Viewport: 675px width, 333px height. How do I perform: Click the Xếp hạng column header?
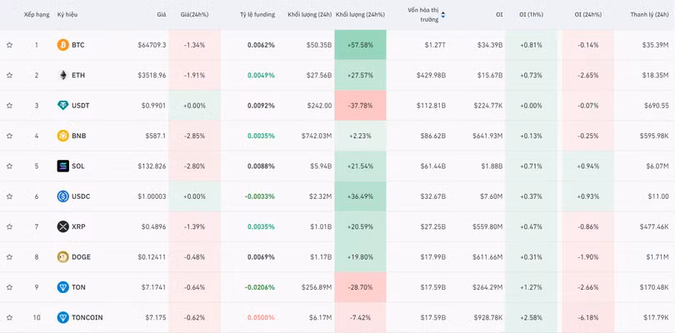point(37,15)
